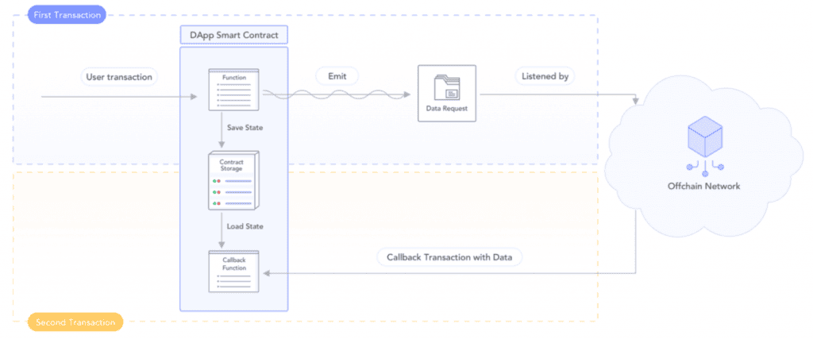Select the Second Transaction label

click(x=75, y=322)
